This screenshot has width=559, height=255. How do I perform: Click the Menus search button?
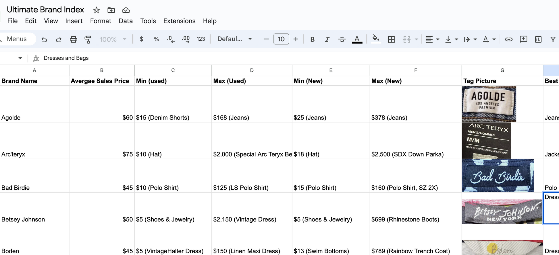[17, 39]
